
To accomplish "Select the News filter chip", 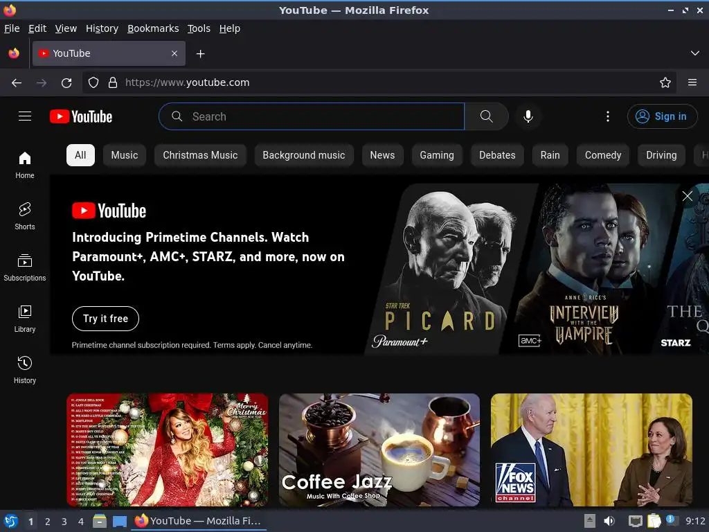I will (382, 155).
